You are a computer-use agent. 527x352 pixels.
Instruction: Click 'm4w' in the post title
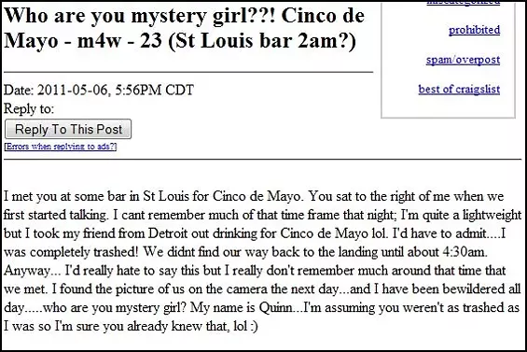click(x=99, y=41)
